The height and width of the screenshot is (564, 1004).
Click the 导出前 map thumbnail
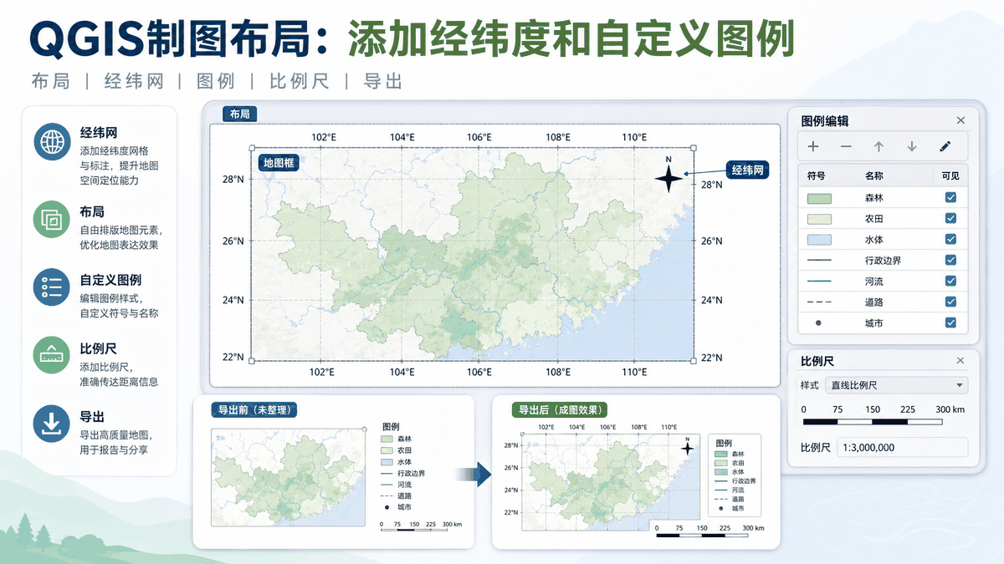[x=289, y=477]
